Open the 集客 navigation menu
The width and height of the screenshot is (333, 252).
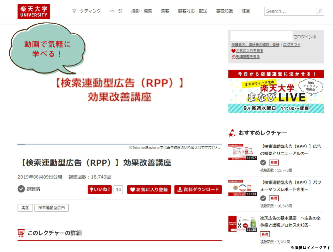coord(165,11)
